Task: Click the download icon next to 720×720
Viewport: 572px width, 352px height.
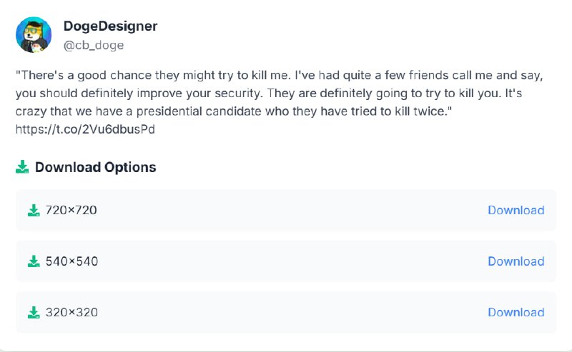Action: click(33, 210)
